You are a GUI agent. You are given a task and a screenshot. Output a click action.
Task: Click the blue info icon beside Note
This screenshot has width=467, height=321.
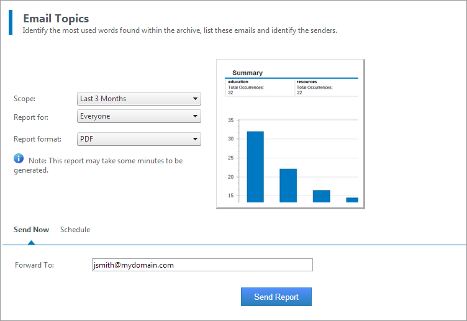(x=19, y=158)
